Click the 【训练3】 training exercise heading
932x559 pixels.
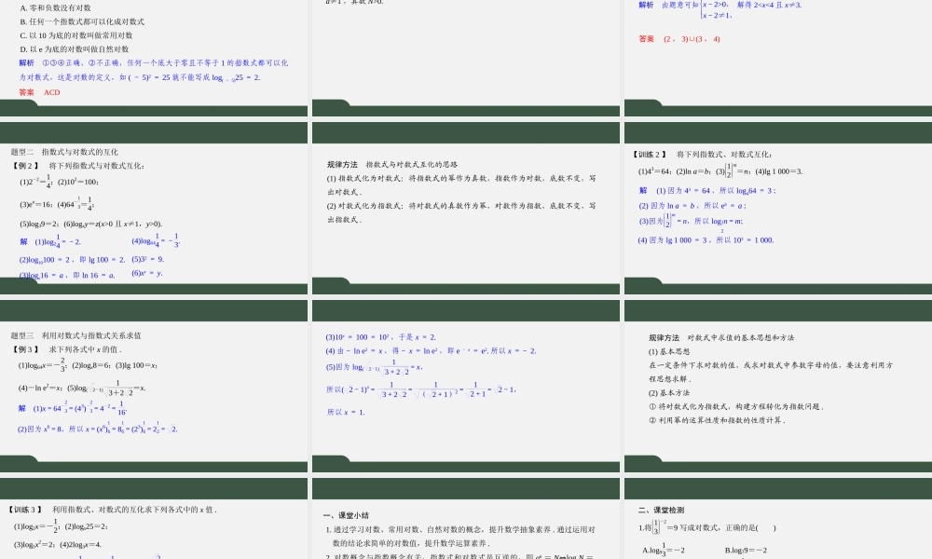pos(25,509)
